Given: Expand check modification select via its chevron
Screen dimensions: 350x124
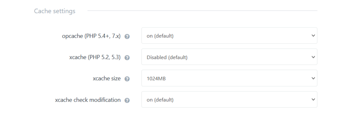Looking at the screenshot, I should [x=313, y=100].
